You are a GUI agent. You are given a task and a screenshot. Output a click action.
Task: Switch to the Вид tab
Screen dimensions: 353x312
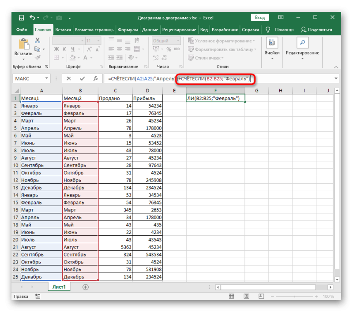204,30
